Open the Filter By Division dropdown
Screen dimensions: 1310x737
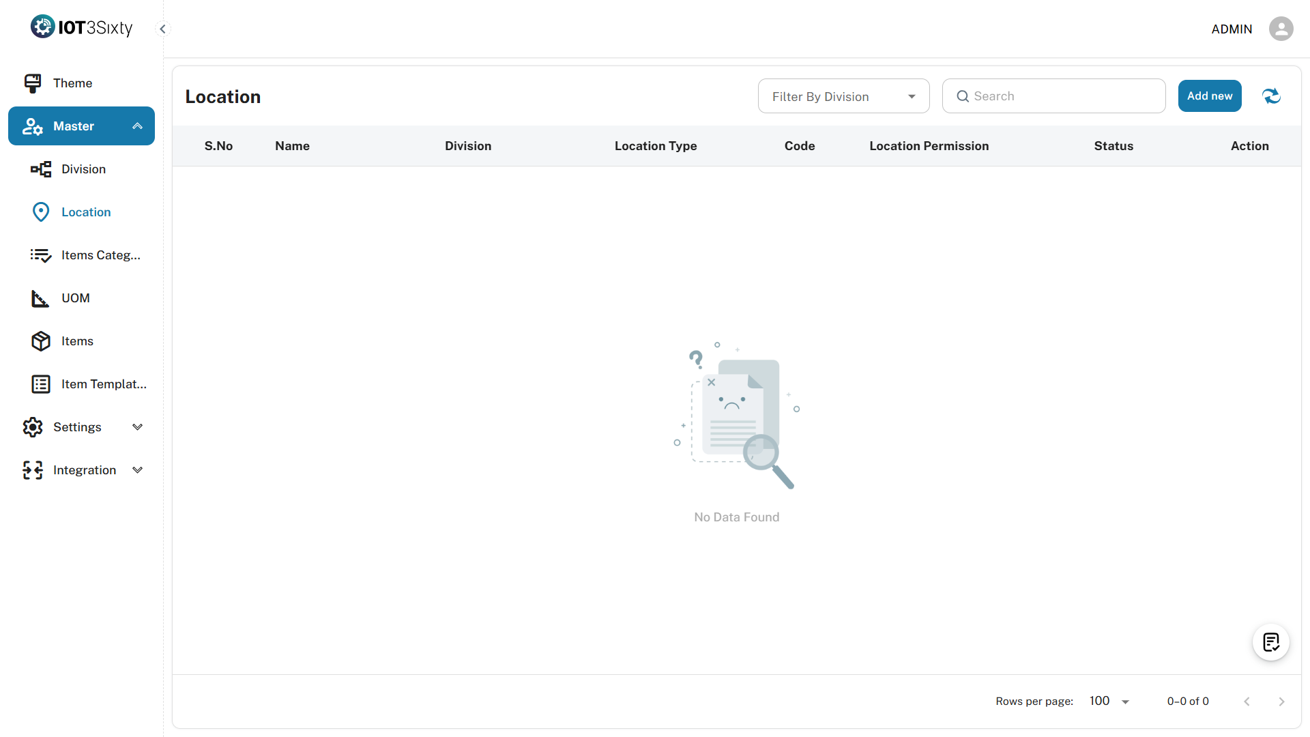coord(843,96)
